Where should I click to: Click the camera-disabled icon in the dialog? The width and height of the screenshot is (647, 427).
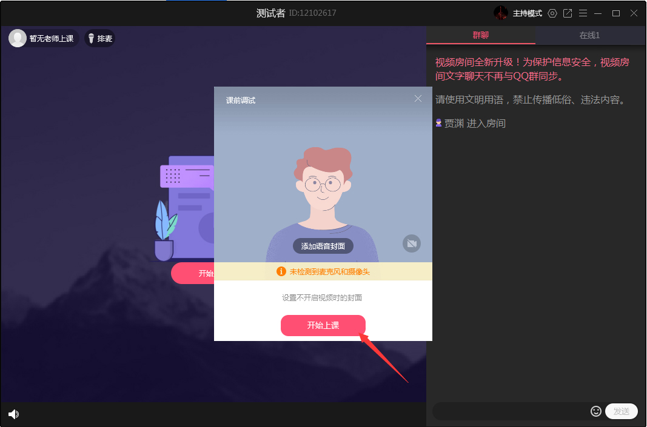(x=412, y=244)
